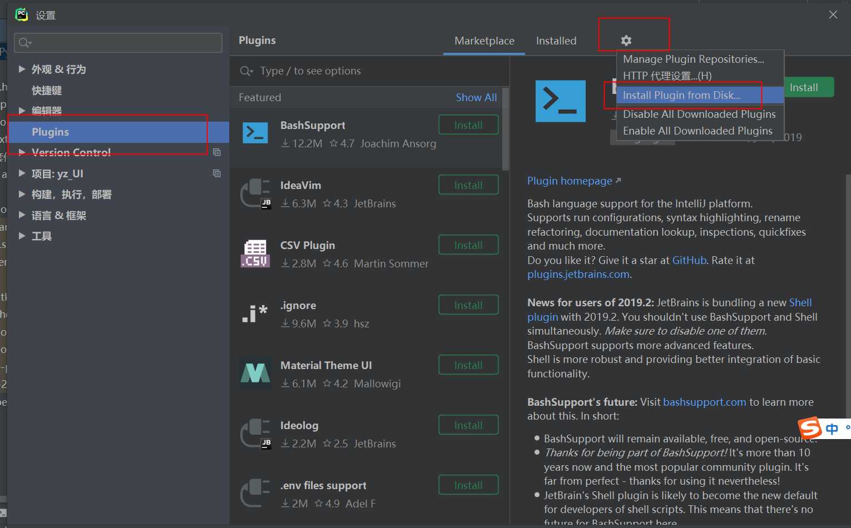Install the .env files support plugin
This screenshot has height=528, width=851.
pyautogui.click(x=468, y=485)
